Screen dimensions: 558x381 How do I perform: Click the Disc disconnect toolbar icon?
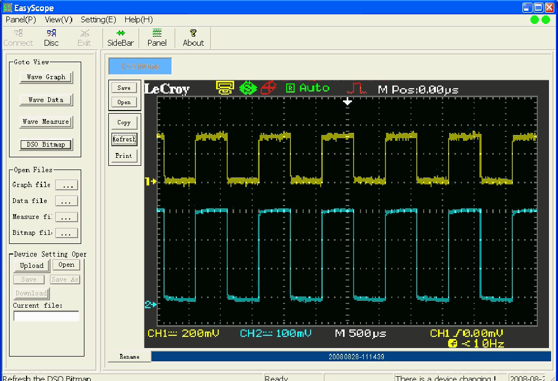[51, 37]
